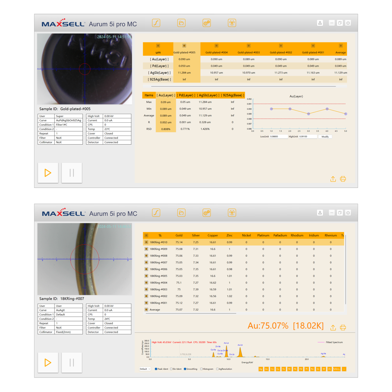This screenshot has height=392, width=392.
Task: Click the X-ray radiation icon in toolbar
Action: tap(232, 23)
